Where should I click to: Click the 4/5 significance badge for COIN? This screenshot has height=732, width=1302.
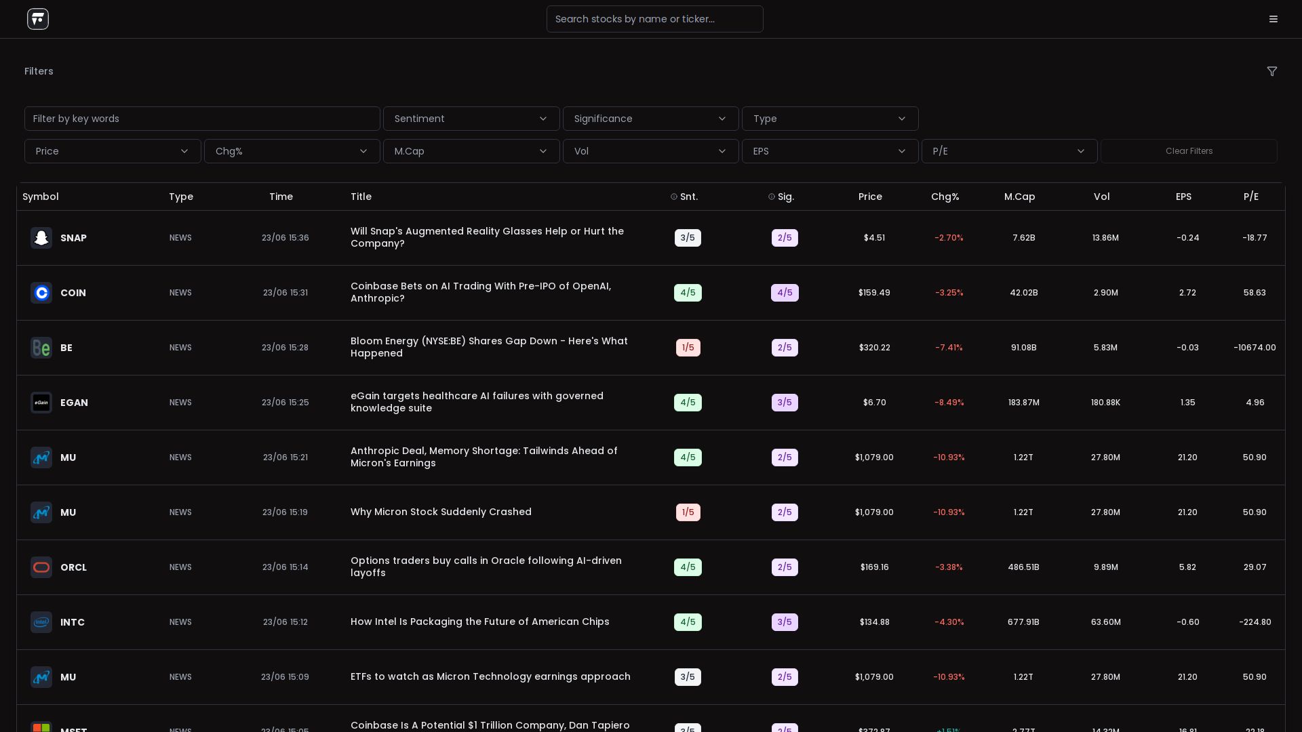coord(785,293)
